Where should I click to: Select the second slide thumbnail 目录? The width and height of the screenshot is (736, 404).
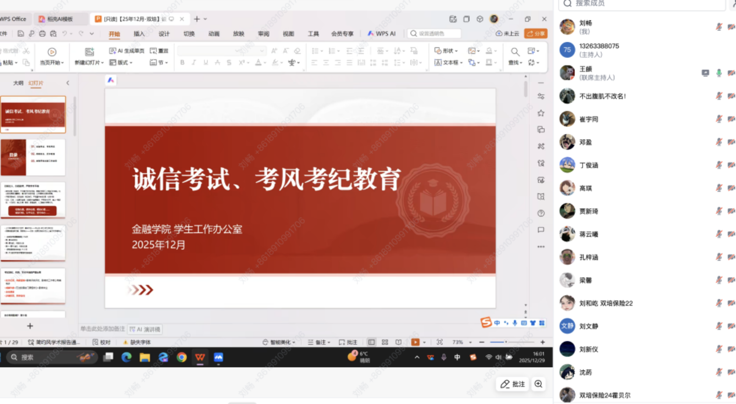click(33, 157)
